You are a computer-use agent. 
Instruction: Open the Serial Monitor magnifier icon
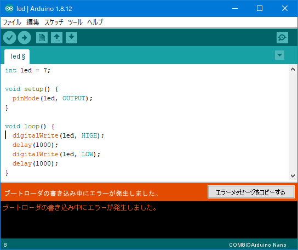click(x=282, y=38)
